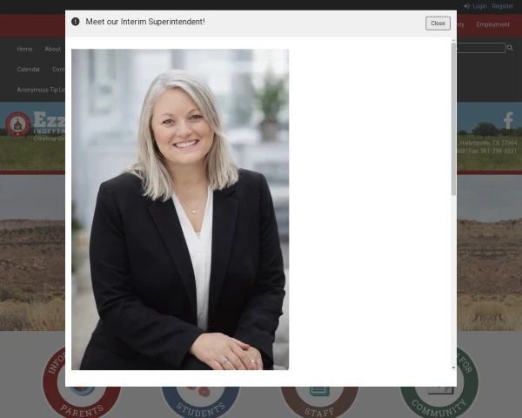This screenshot has height=418, width=522.
Task: Go to the Home menu item
Action: [24, 49]
